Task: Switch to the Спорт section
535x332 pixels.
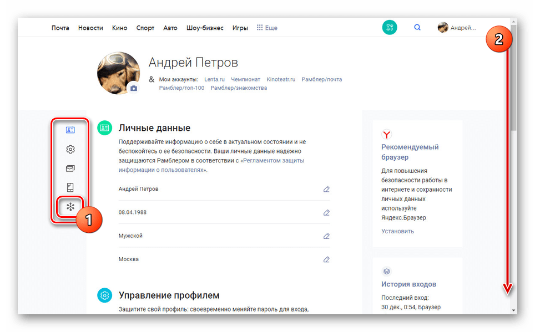Action: click(145, 27)
